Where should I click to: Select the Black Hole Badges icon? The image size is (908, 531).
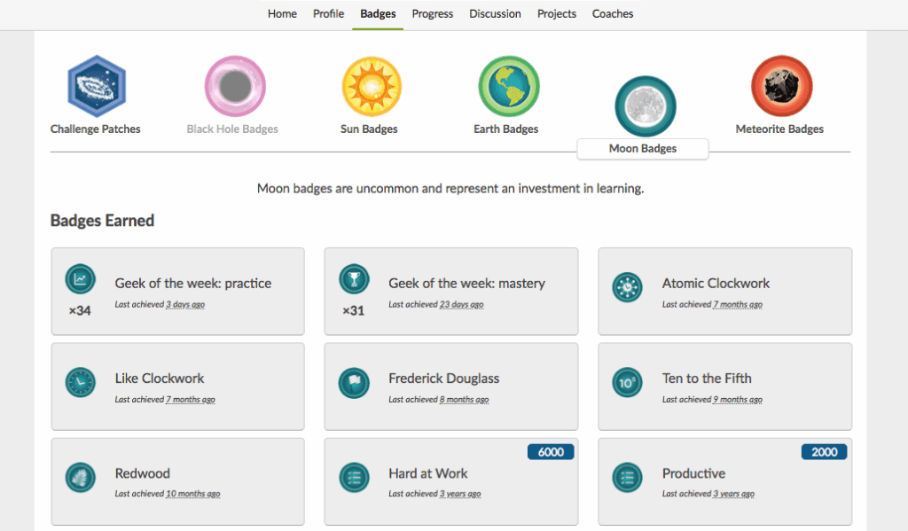click(233, 86)
